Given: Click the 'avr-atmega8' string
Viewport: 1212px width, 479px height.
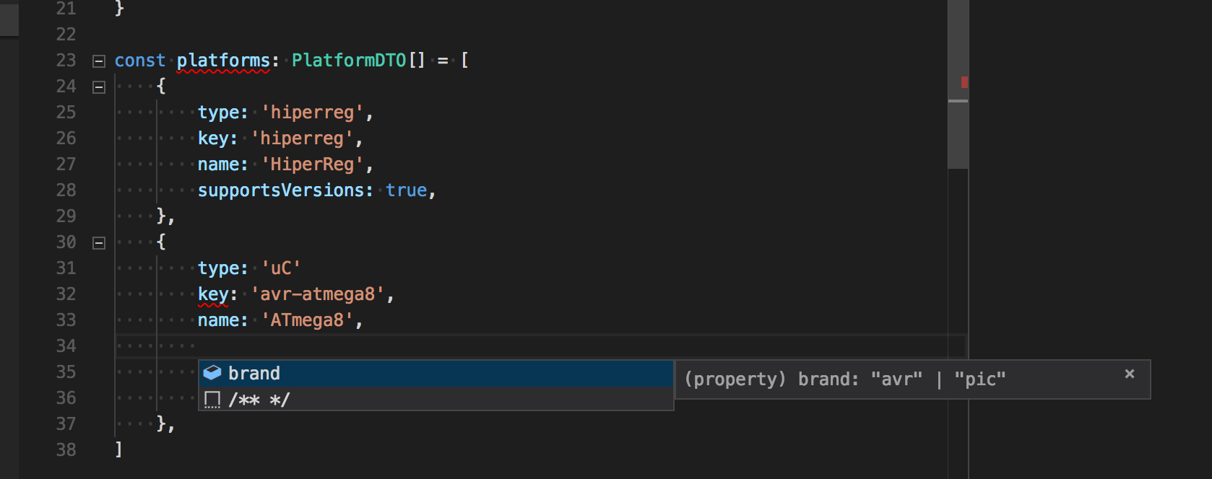Looking at the screenshot, I should click(x=318, y=294).
